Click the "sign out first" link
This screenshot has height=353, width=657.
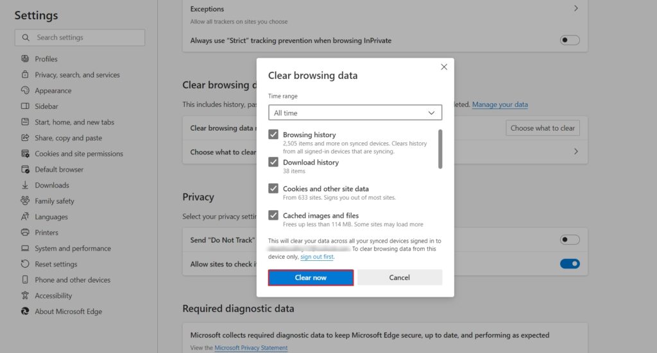click(x=317, y=256)
